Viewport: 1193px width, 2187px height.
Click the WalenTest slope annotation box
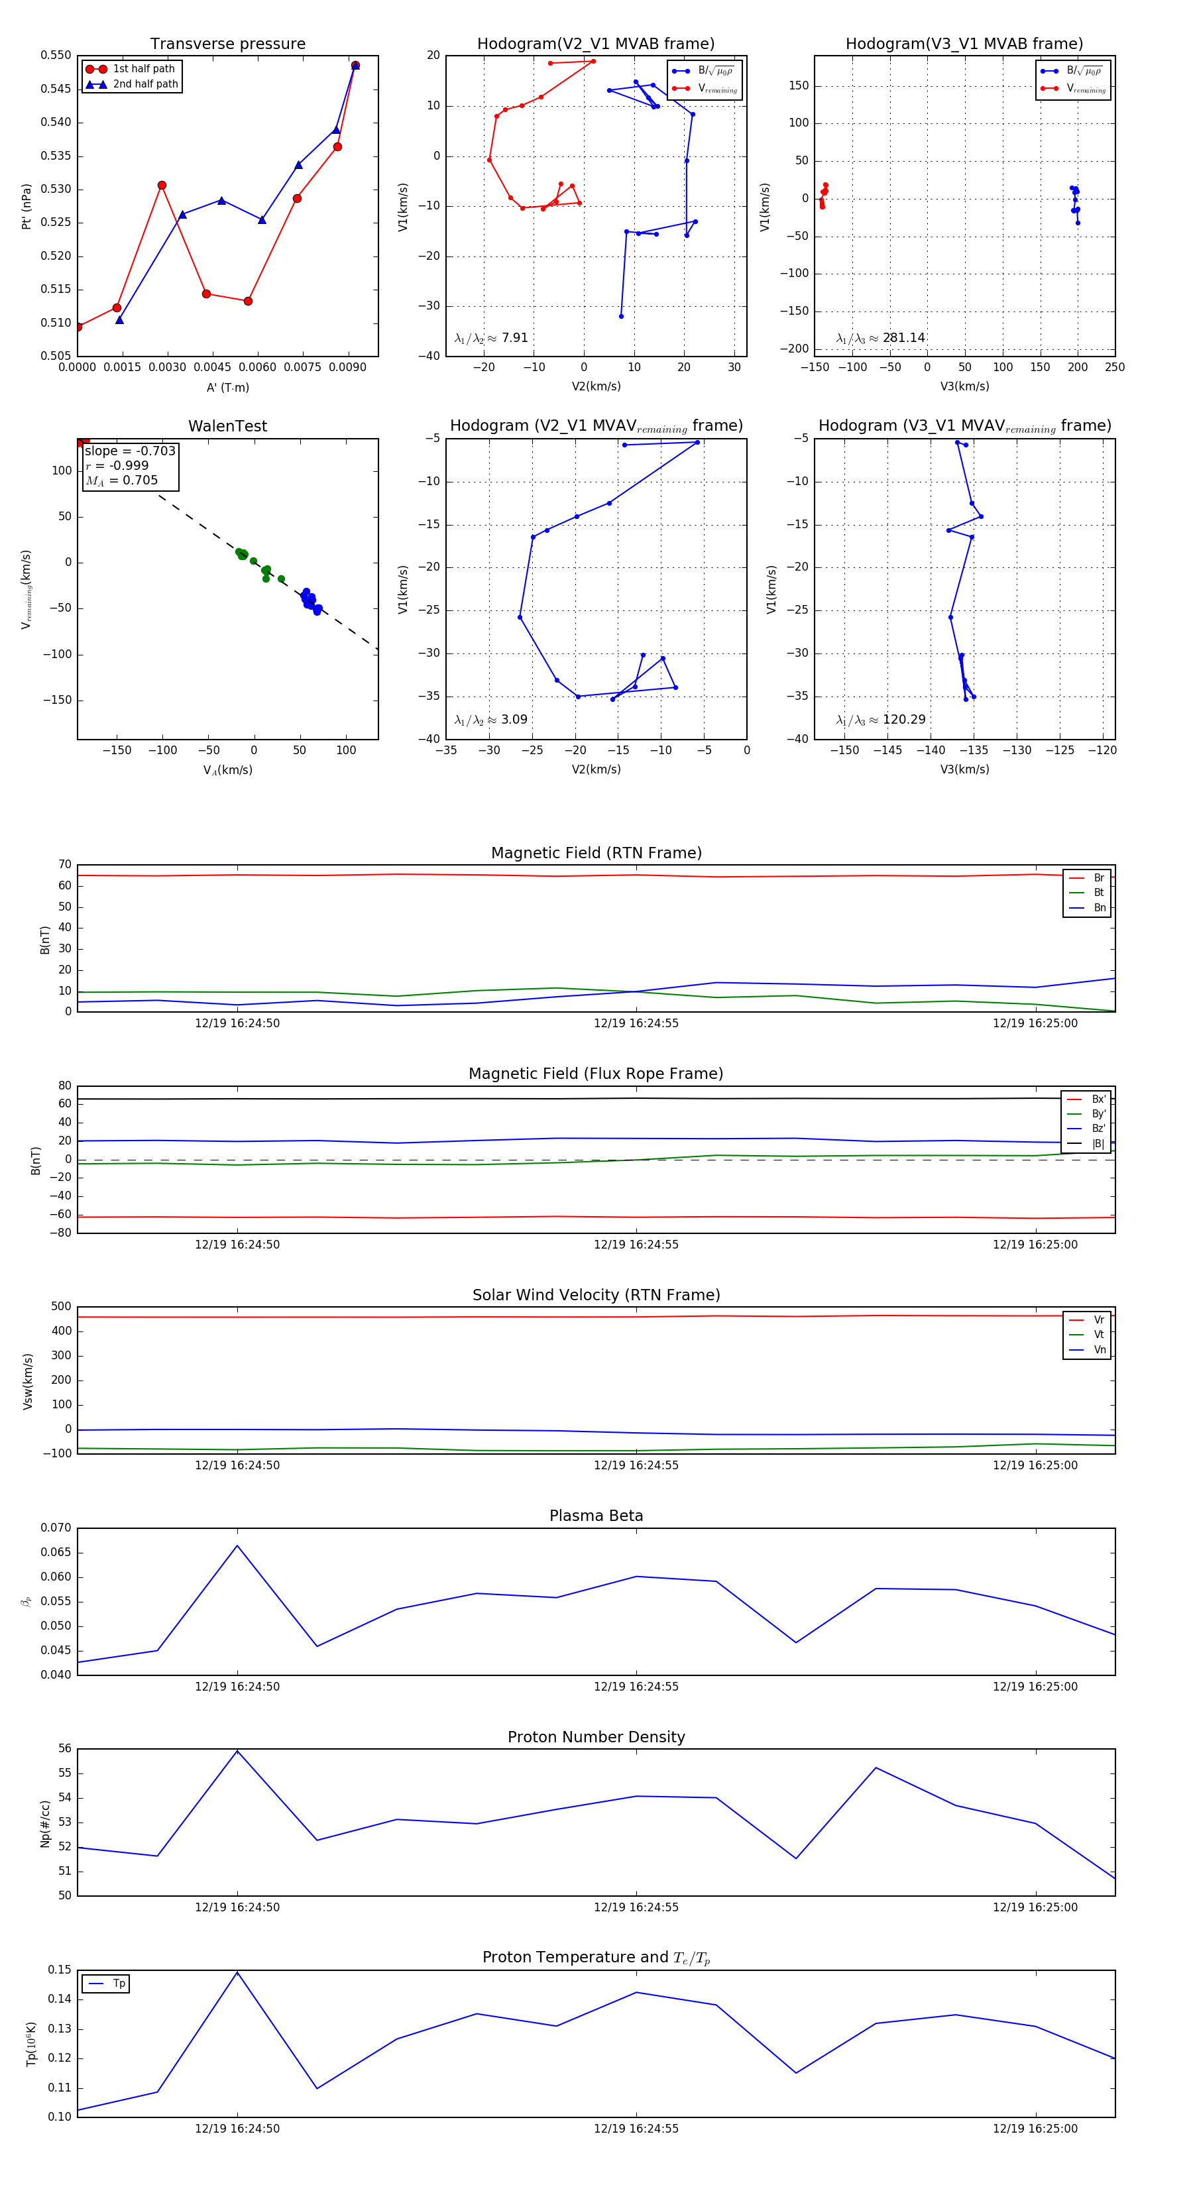coord(130,465)
